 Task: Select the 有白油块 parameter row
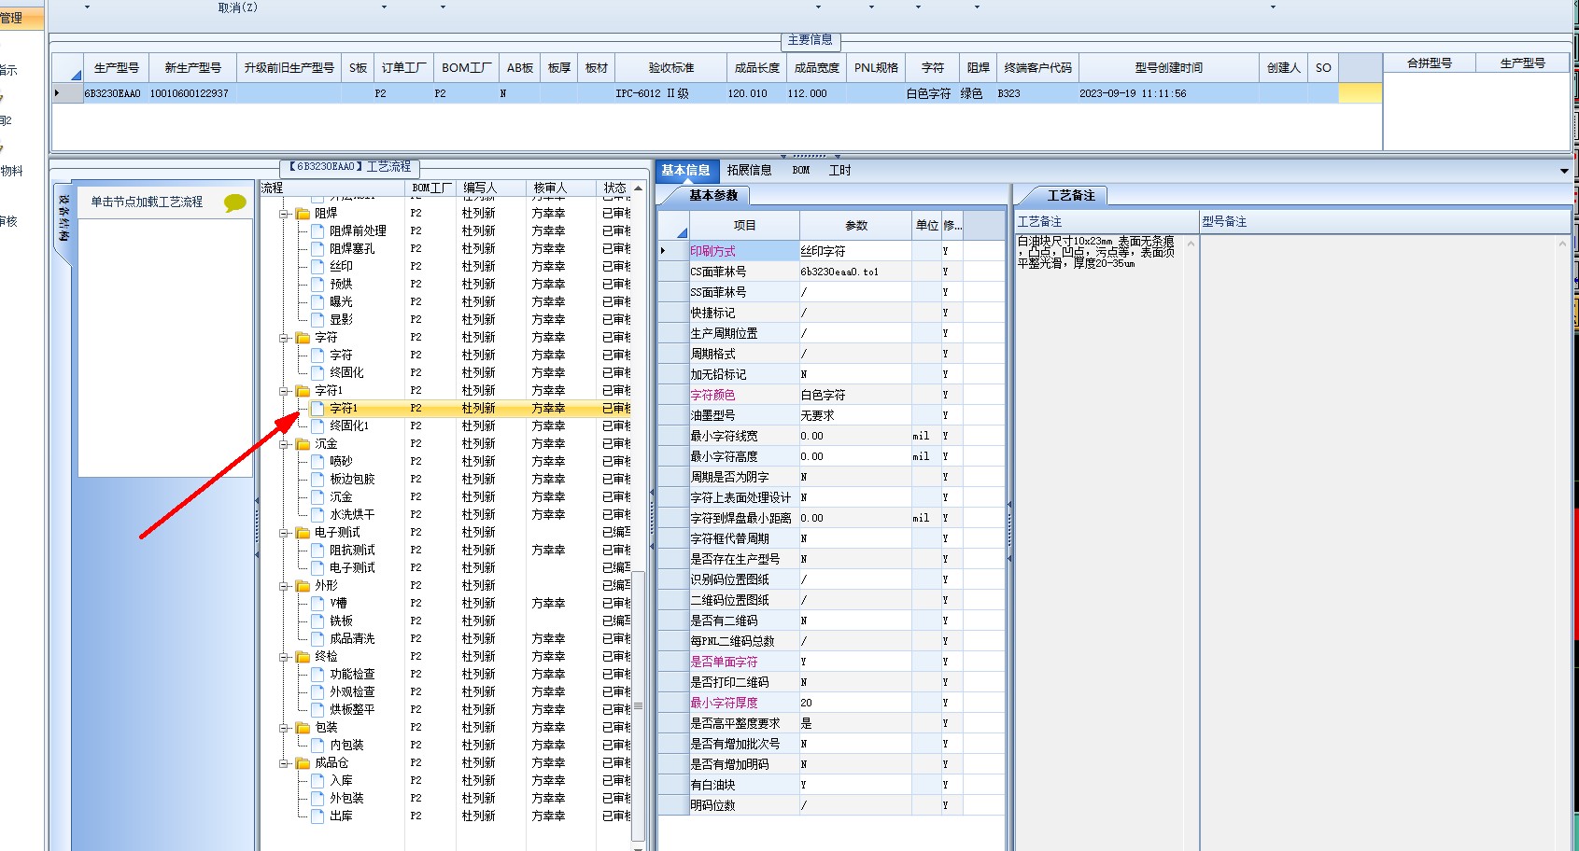click(x=831, y=785)
